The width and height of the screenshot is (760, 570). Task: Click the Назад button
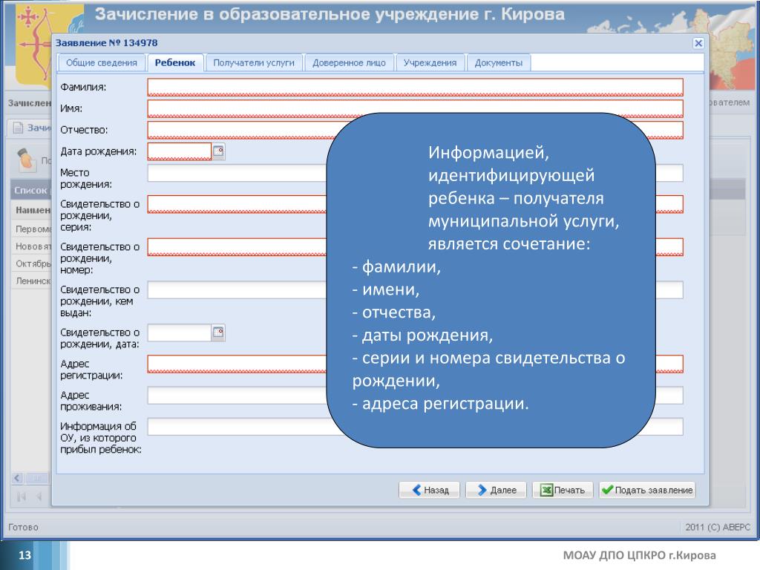(x=430, y=490)
